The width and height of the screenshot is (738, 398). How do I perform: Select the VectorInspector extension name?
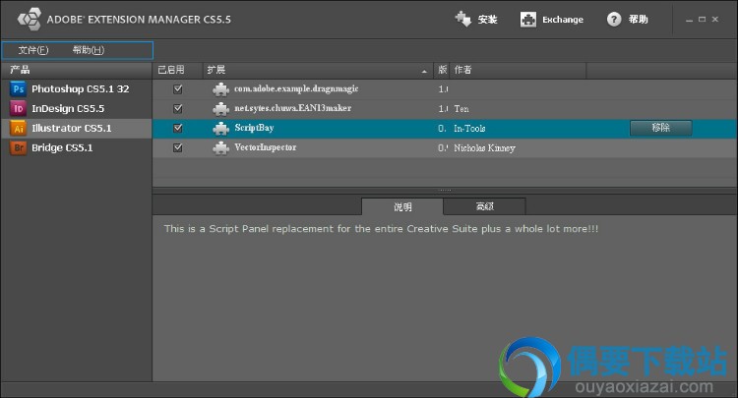pos(266,147)
